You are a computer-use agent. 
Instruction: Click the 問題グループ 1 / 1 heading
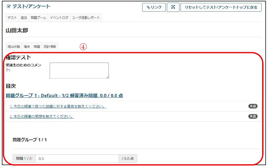30,140
